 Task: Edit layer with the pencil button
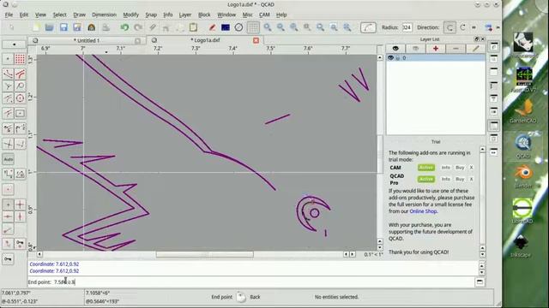click(x=475, y=49)
